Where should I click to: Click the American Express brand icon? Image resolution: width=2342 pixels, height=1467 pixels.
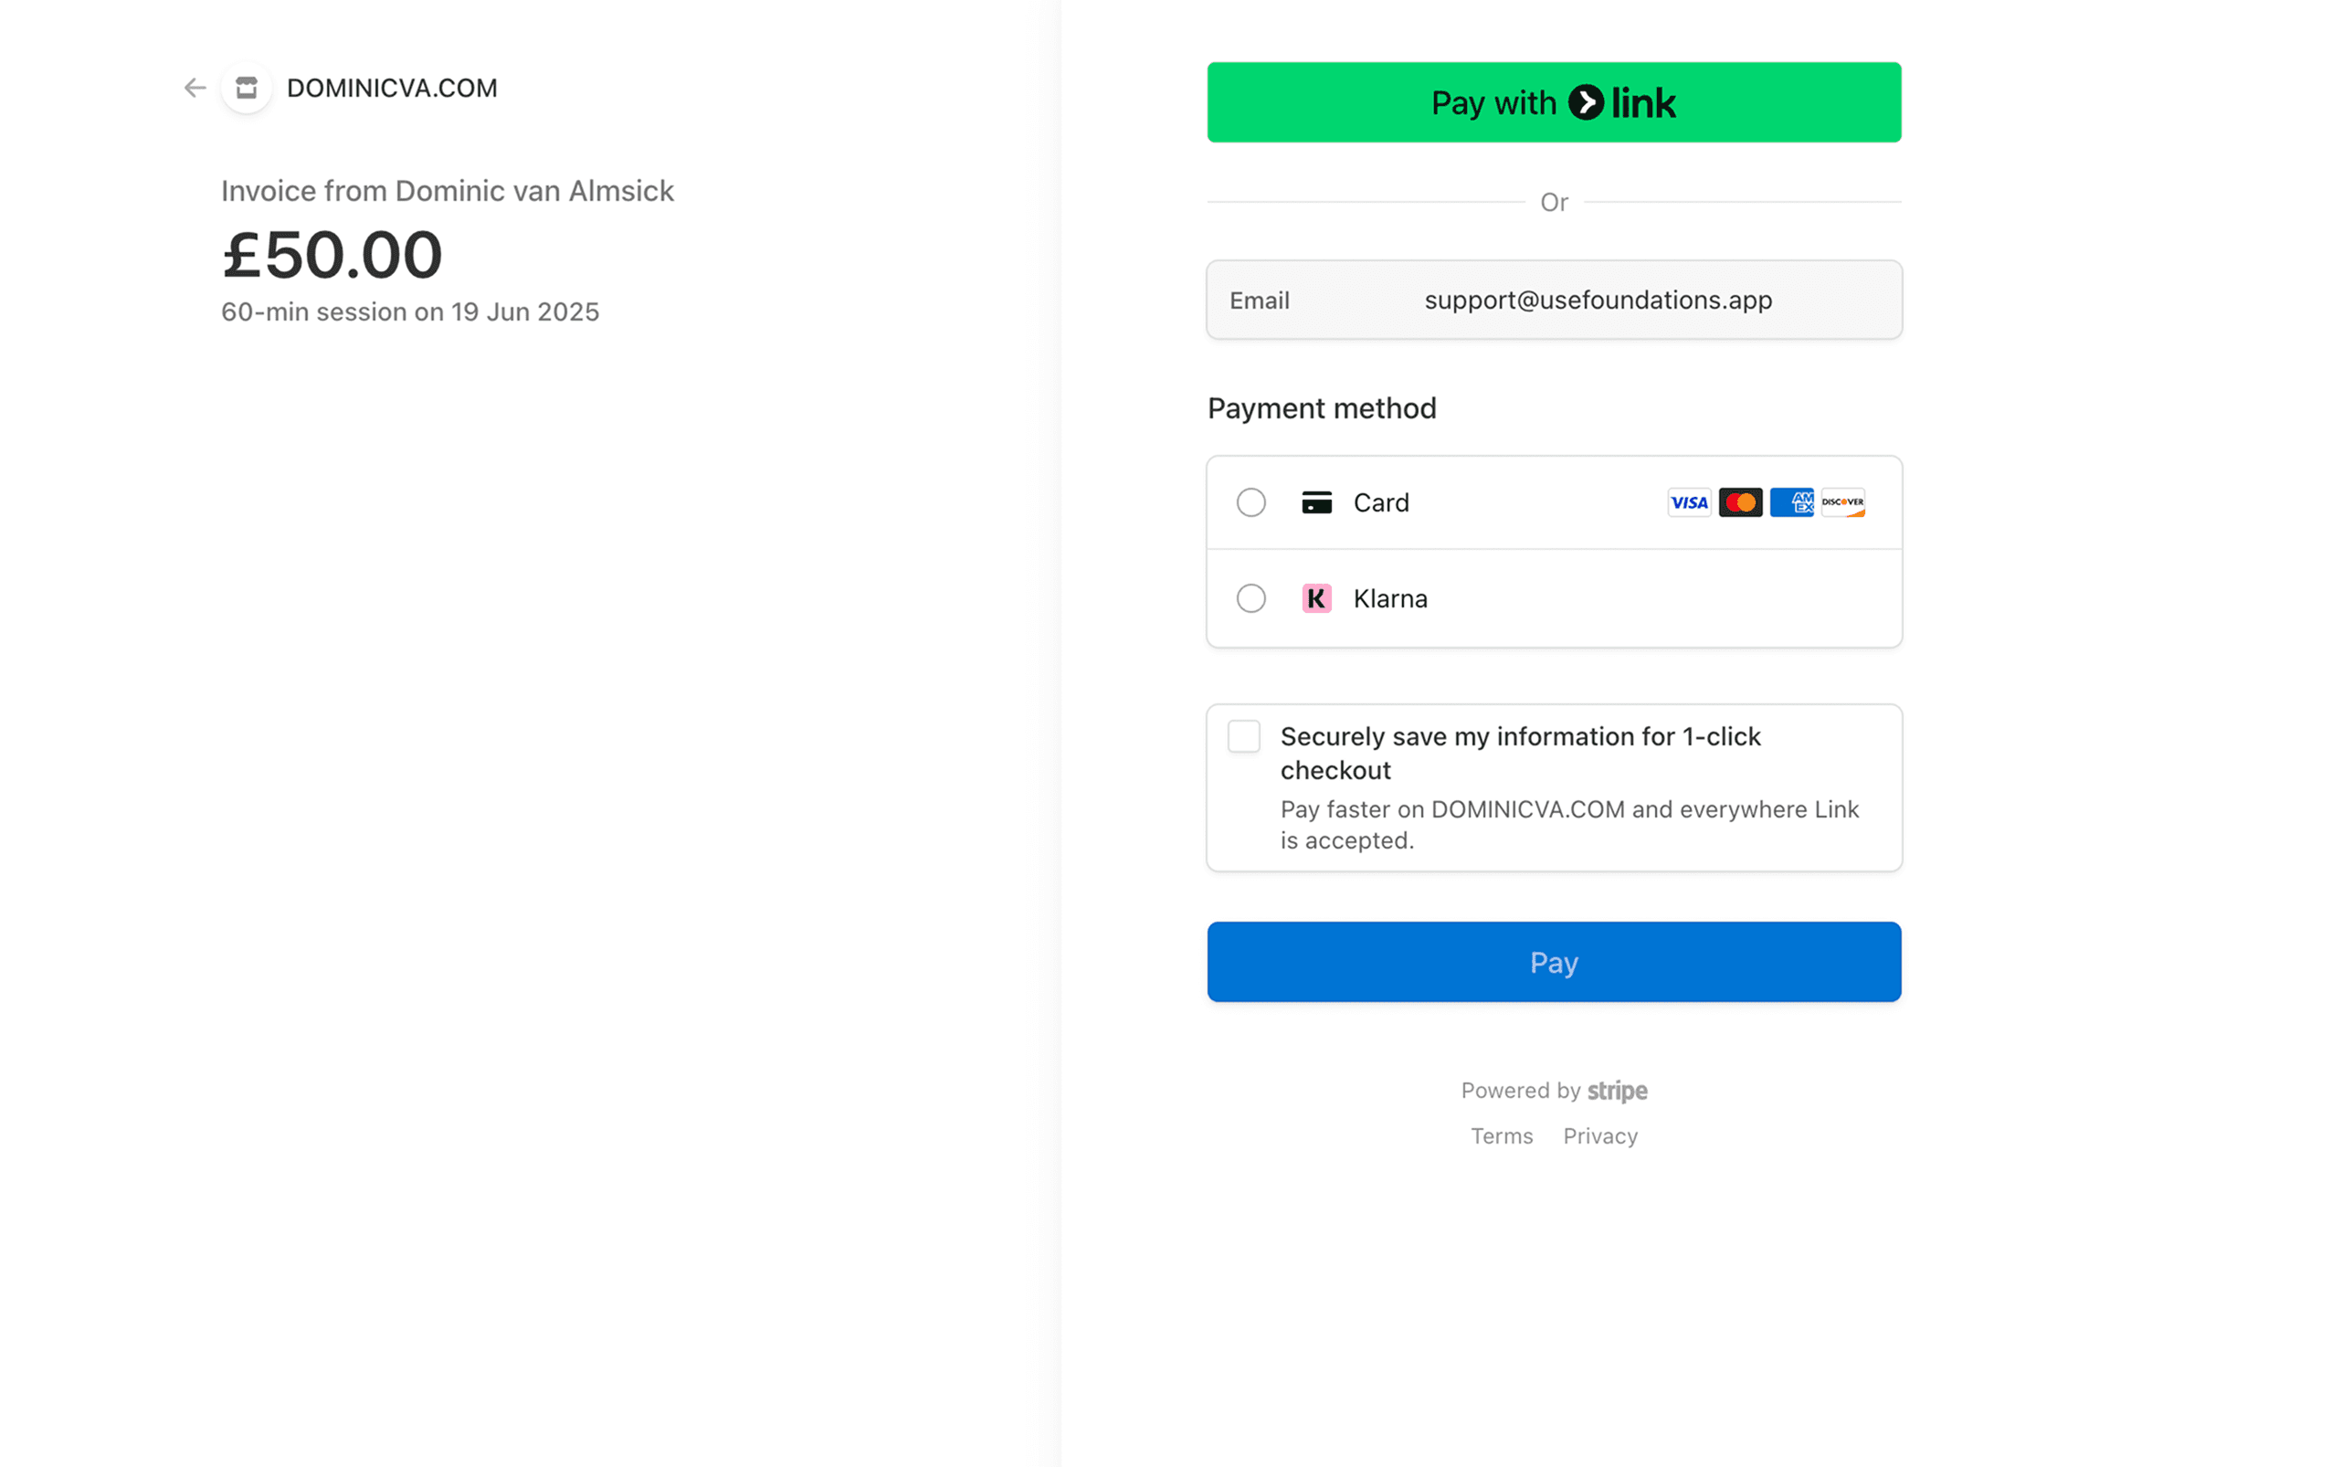1791,502
